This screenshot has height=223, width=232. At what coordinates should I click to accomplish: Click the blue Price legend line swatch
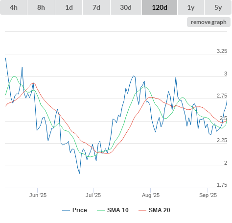tap(66, 210)
